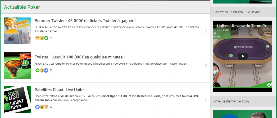This screenshot has height=118, width=277.
Task: Click money face emoji on Summer Twister
Action: [42, 38]
